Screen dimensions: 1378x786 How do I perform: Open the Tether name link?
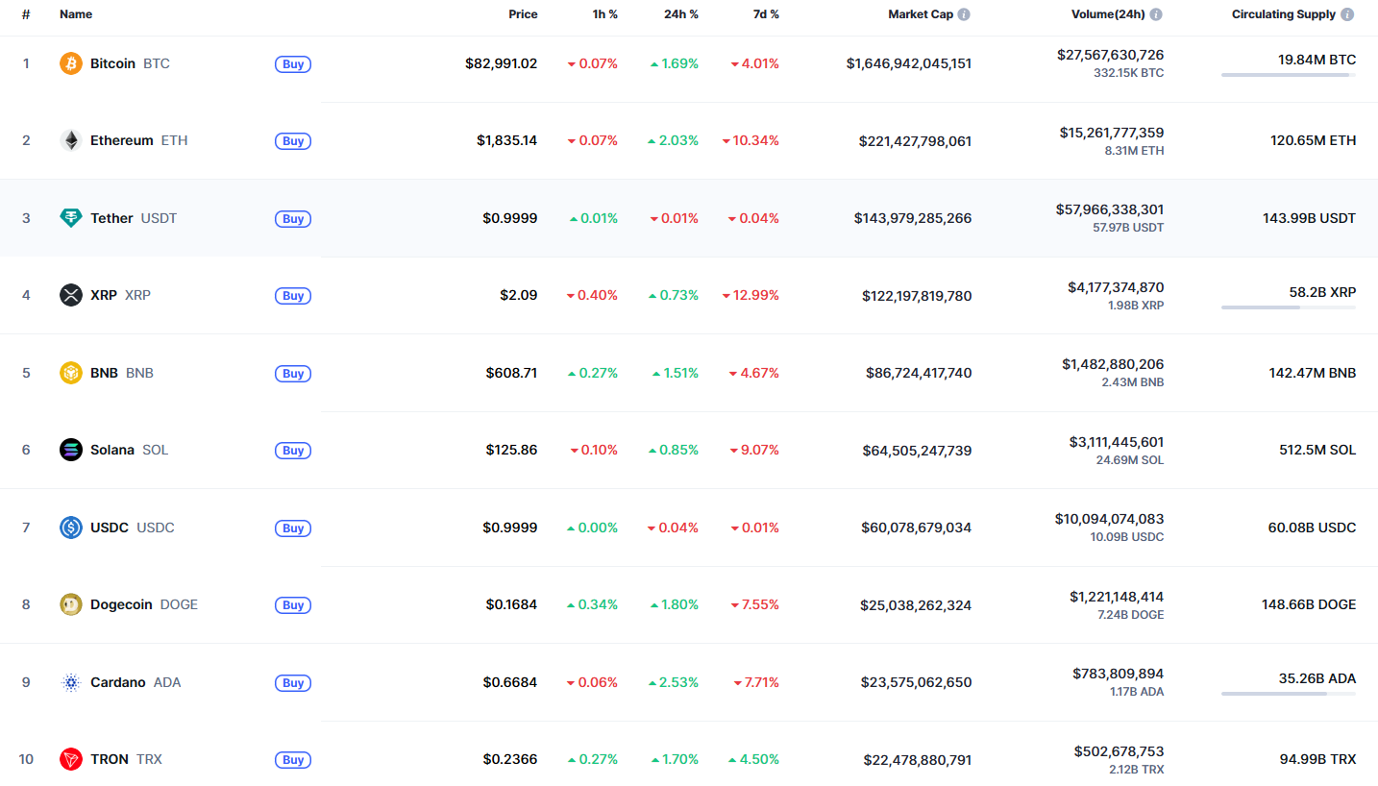pos(111,218)
